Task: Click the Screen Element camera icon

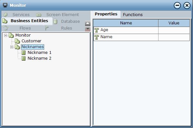Action: coord(39,15)
